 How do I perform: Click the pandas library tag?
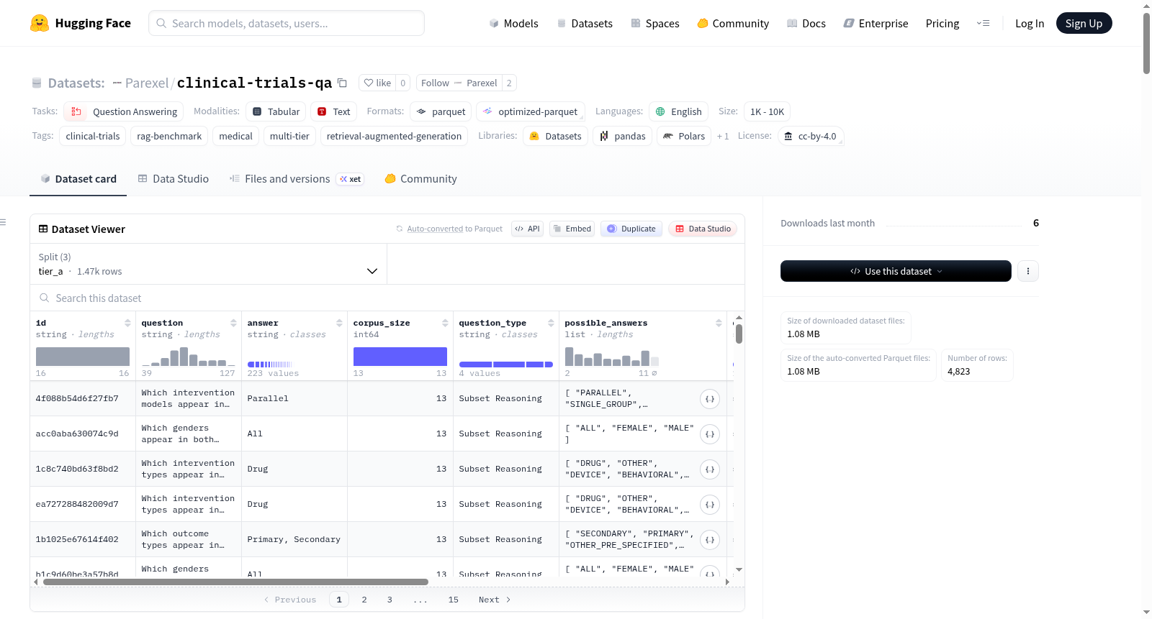(622, 136)
